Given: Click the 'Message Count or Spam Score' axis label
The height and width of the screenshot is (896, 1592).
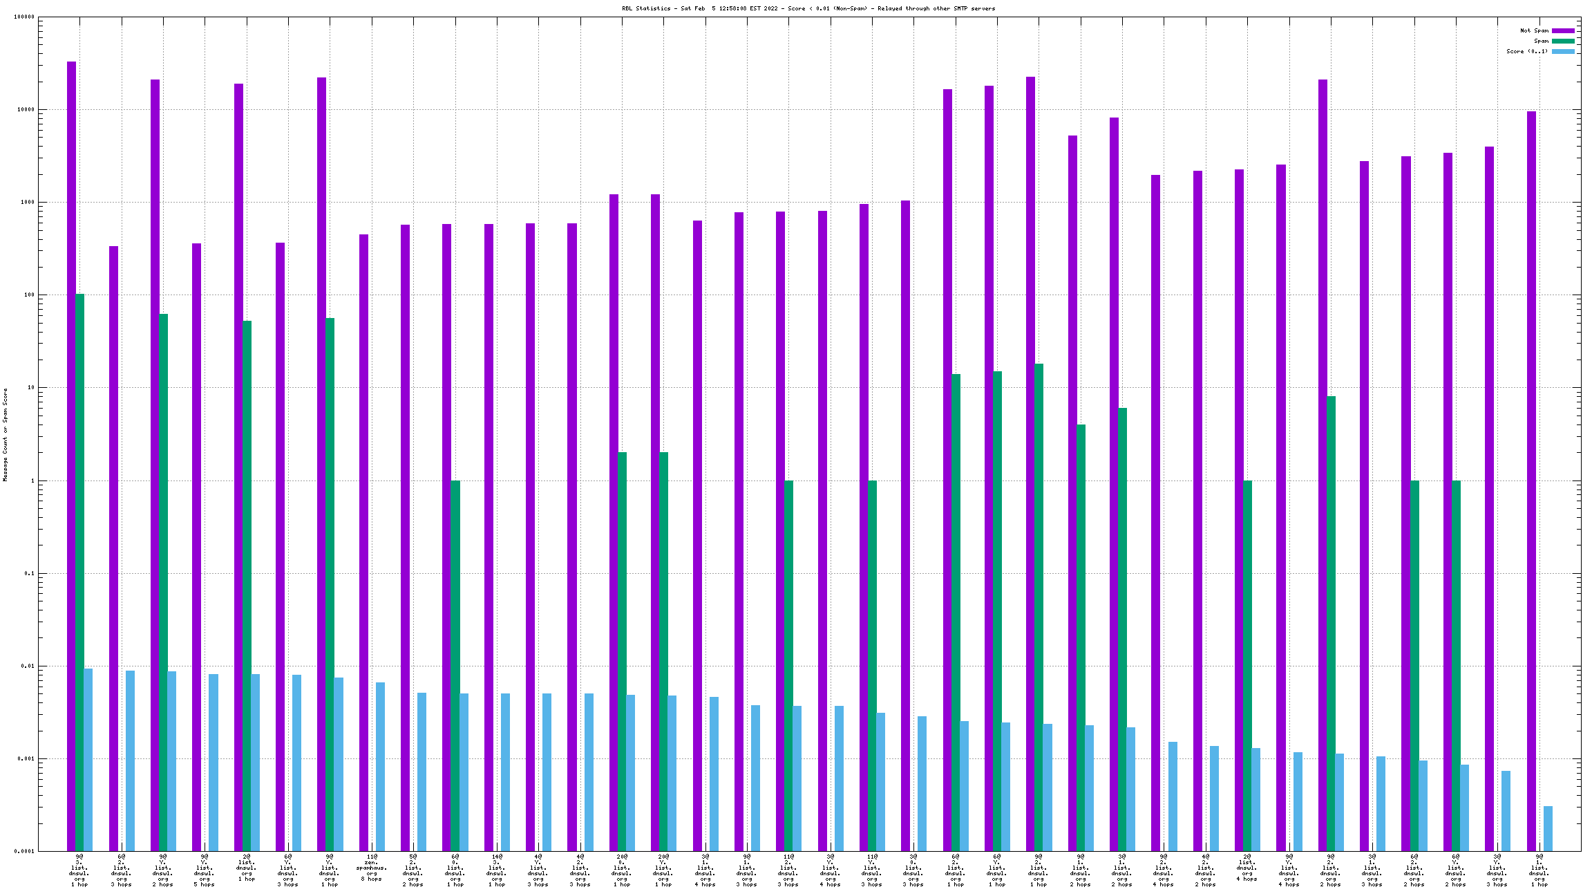Looking at the screenshot, I should (x=5, y=434).
